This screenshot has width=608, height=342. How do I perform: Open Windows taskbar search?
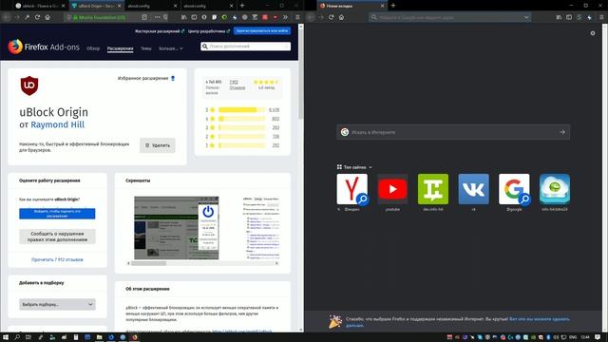coord(17,337)
